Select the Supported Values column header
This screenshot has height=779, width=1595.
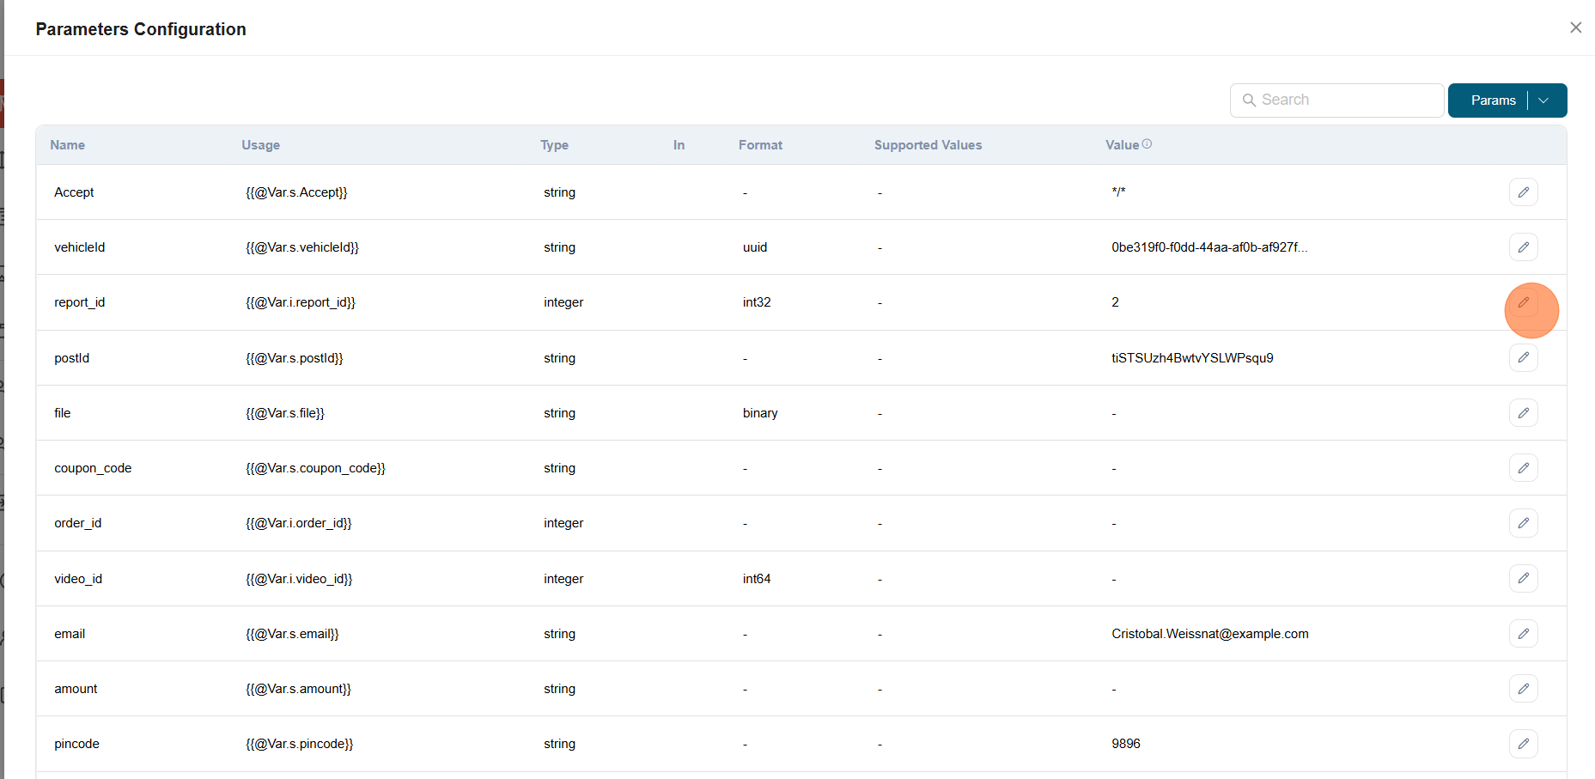pyautogui.click(x=928, y=144)
